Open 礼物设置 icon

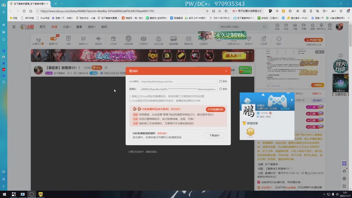(128, 40)
